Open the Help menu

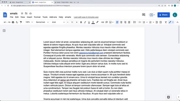pyautogui.click(x=61, y=17)
